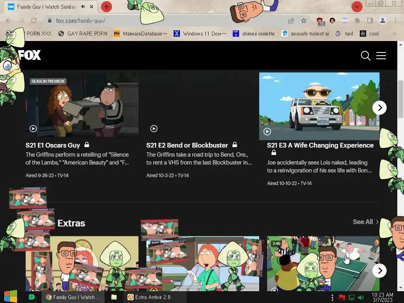The image size is (404, 303).
Task: Bookmark this page with the star icon
Action: tap(304, 21)
